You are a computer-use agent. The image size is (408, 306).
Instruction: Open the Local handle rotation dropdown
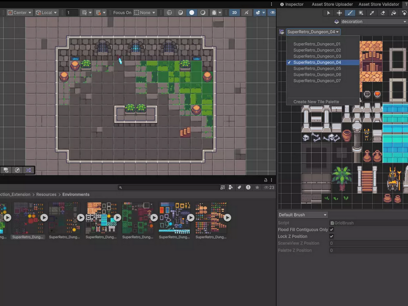46,12
